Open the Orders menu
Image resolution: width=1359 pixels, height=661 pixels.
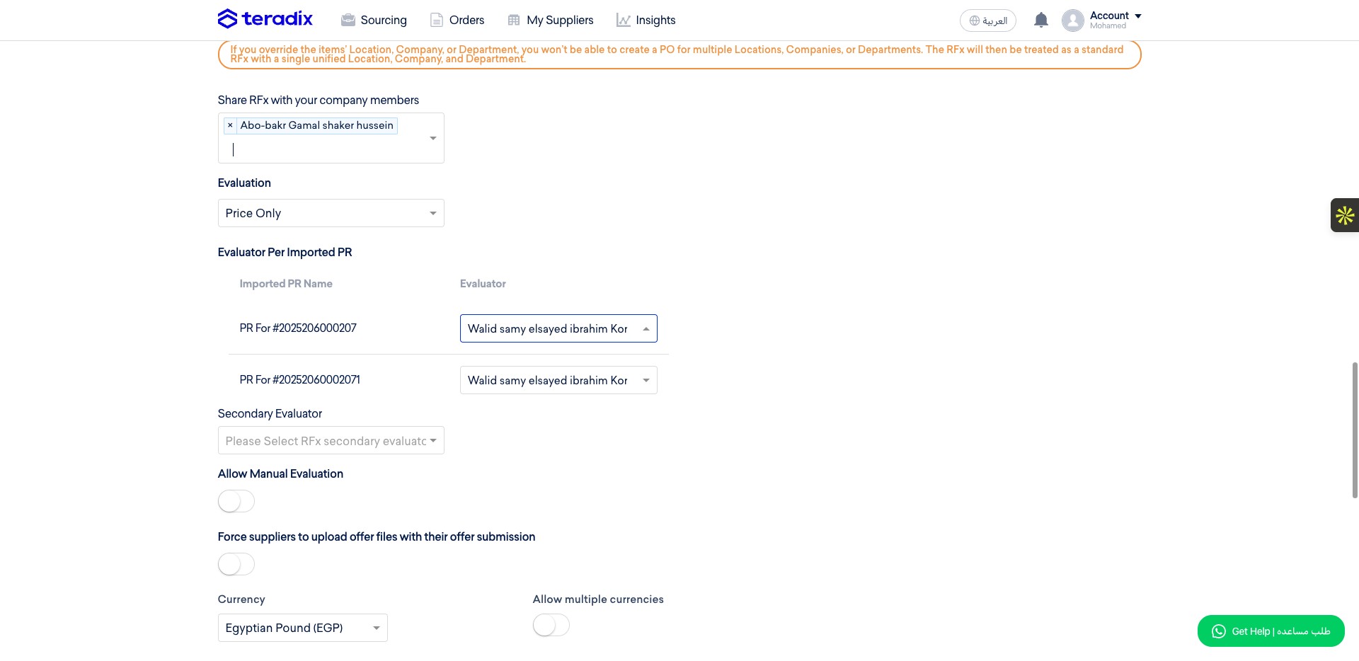pos(457,21)
